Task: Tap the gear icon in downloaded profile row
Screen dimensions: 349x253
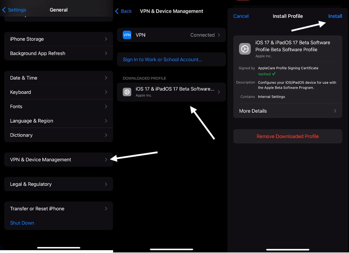Action: (x=127, y=92)
